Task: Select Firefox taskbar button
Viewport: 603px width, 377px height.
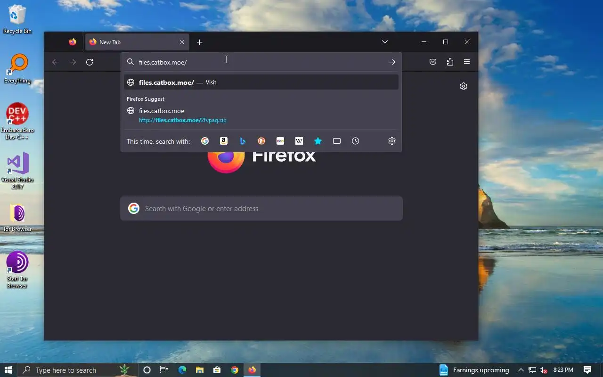Action: 252,370
